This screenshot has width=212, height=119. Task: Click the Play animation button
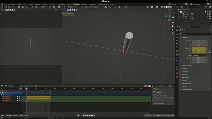coord(90,115)
